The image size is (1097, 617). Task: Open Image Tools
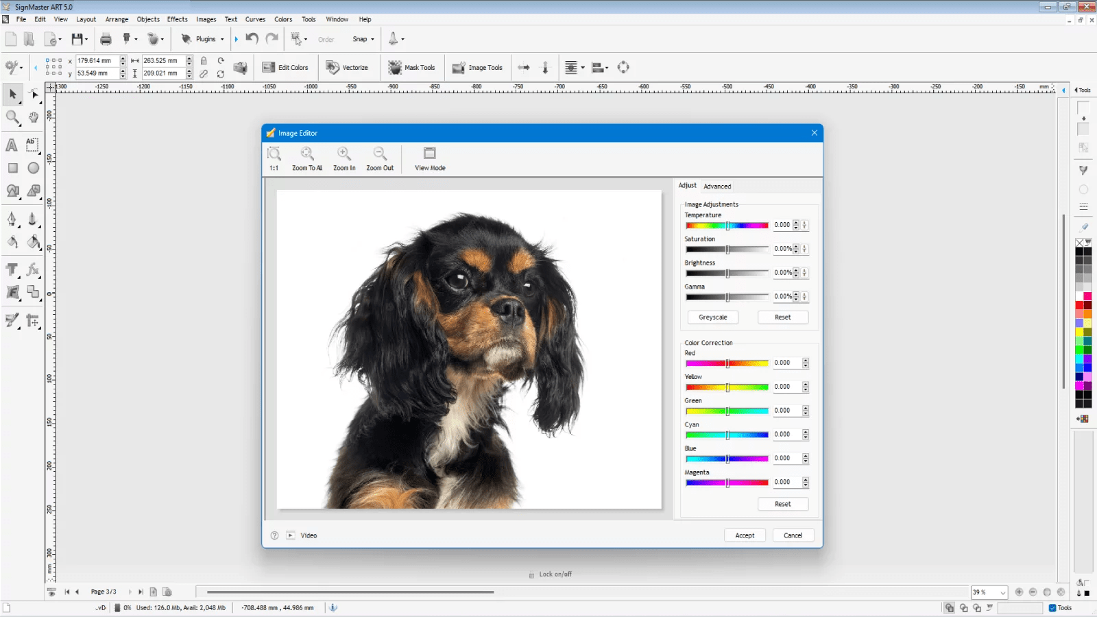[477, 67]
